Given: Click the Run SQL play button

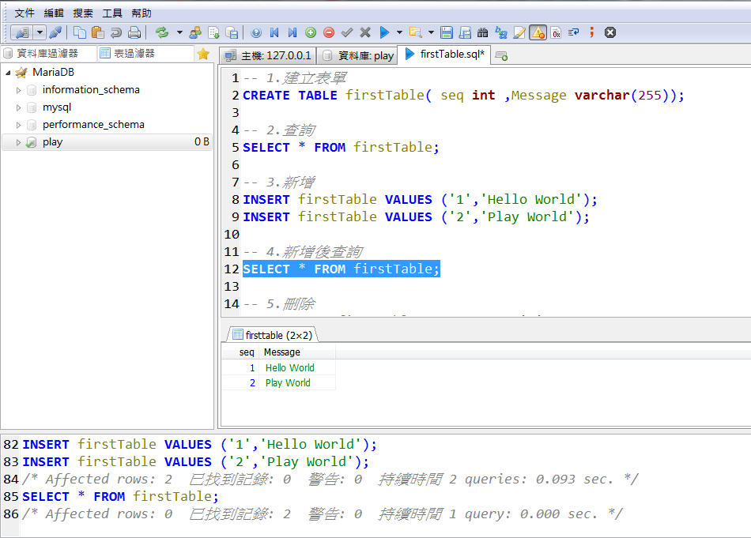Looking at the screenshot, I should (384, 32).
